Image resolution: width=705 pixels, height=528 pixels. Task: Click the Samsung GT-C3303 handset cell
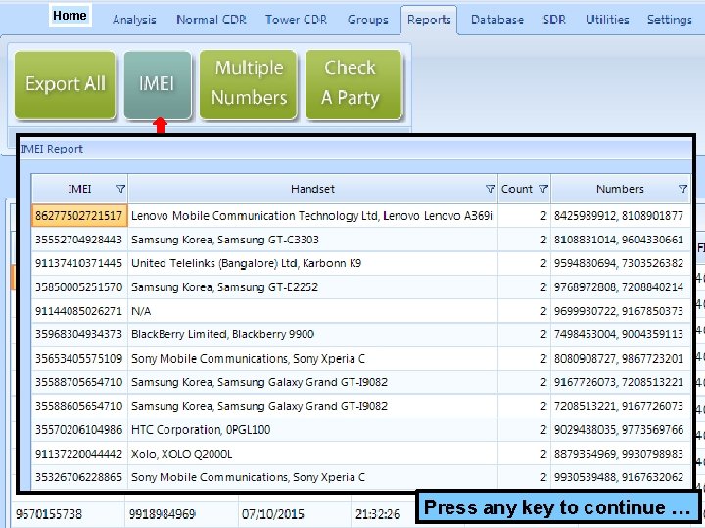click(x=313, y=240)
